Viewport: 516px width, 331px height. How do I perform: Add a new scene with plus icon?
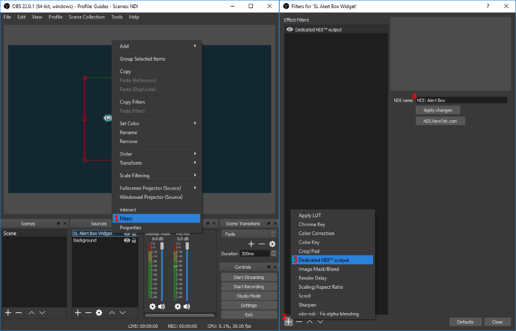coord(8,313)
